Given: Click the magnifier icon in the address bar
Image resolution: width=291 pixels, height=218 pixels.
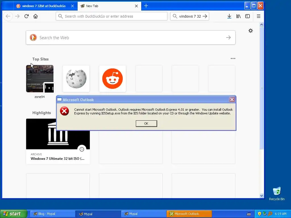Looking at the screenshot, I should [60, 16].
